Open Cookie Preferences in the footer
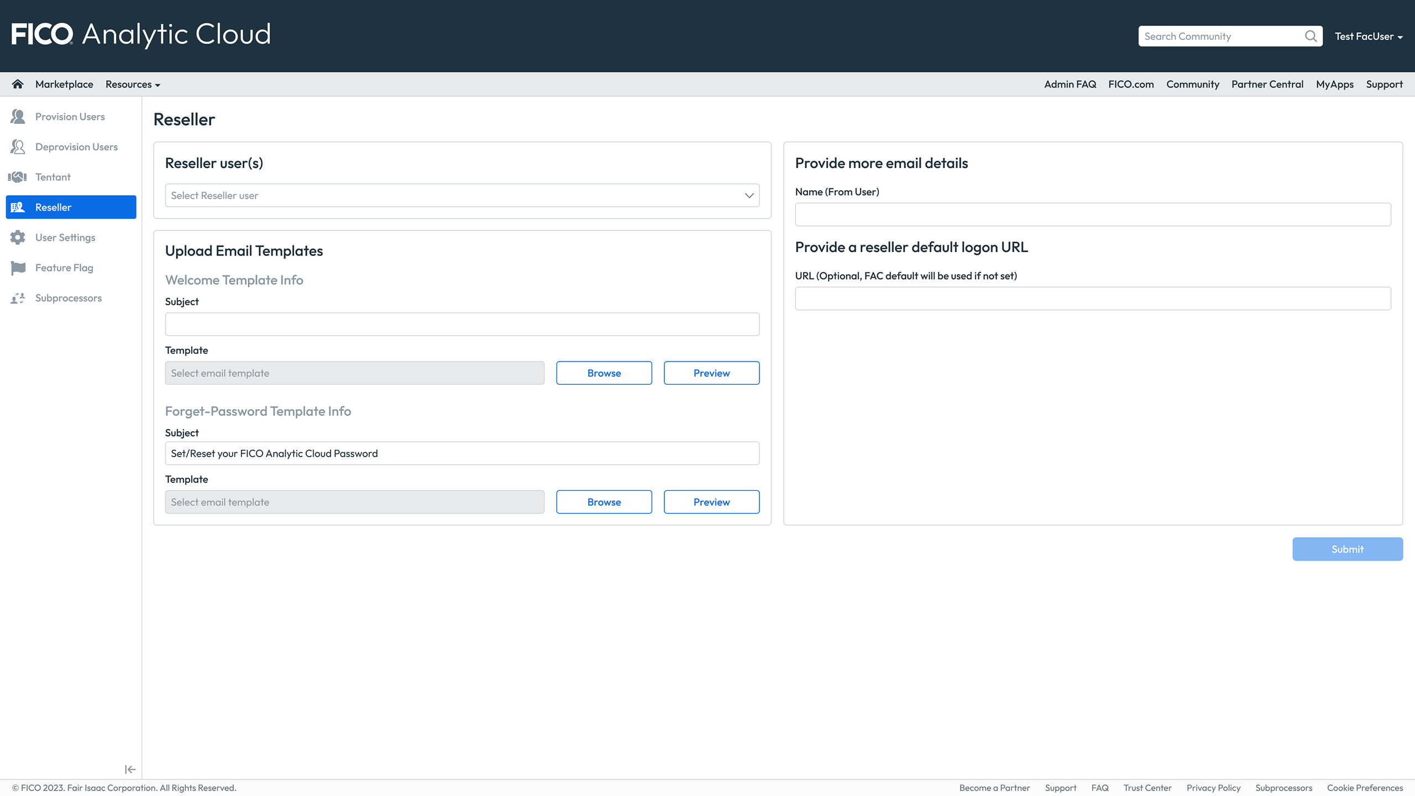This screenshot has height=796, width=1415. (x=1365, y=788)
